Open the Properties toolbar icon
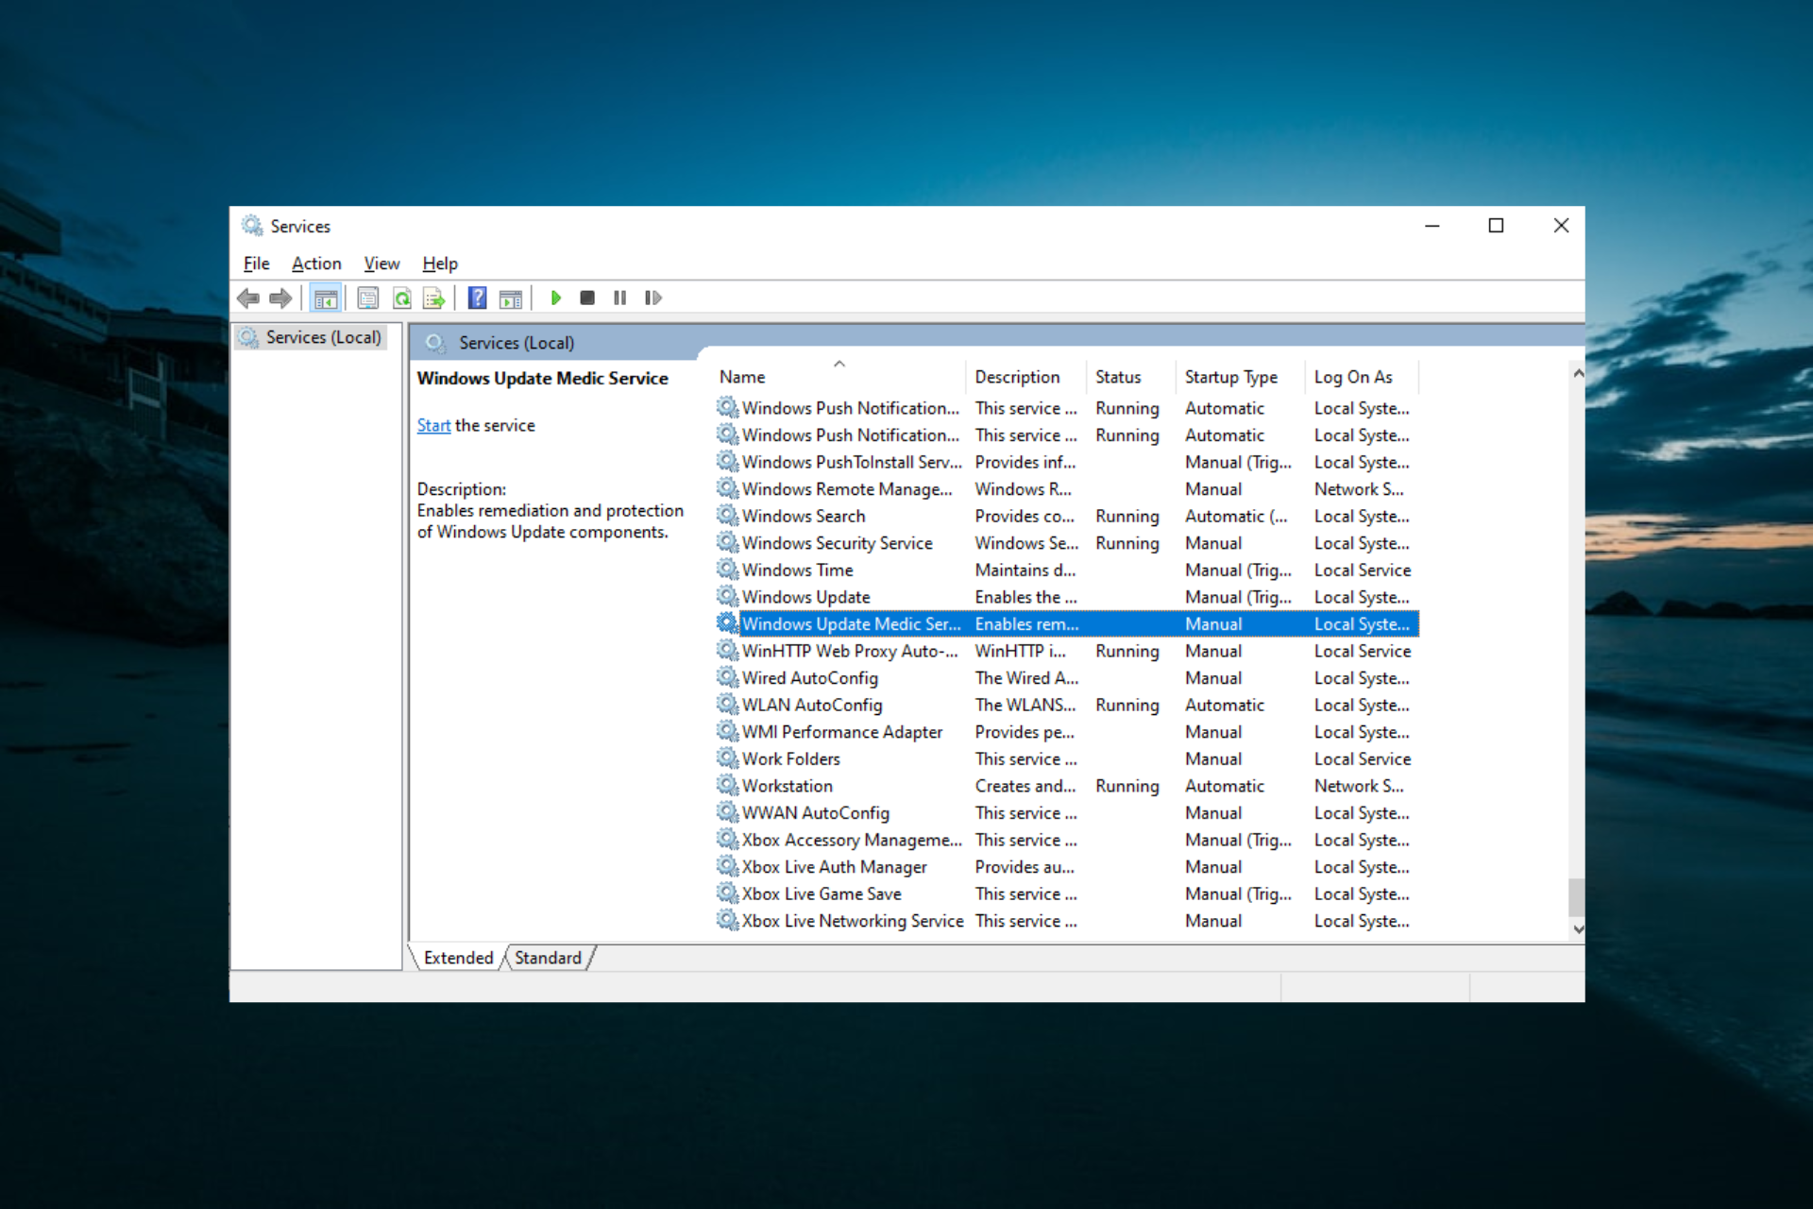The width and height of the screenshot is (1813, 1209). click(x=367, y=298)
